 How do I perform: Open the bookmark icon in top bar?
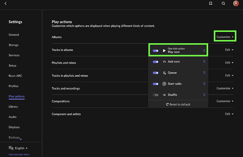211,4
